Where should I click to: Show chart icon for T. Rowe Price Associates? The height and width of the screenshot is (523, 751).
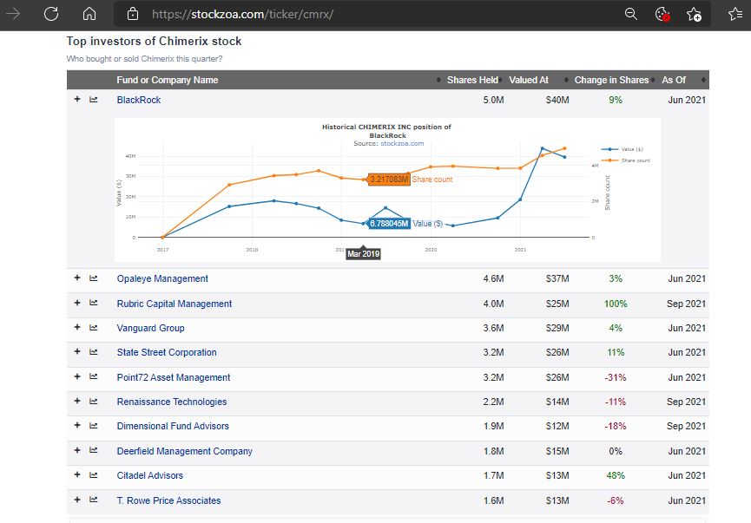(94, 500)
